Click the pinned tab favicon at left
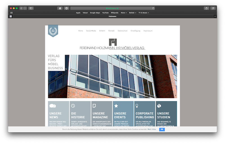Image resolution: width=225 pixels, height=143 pixels. [11, 17]
